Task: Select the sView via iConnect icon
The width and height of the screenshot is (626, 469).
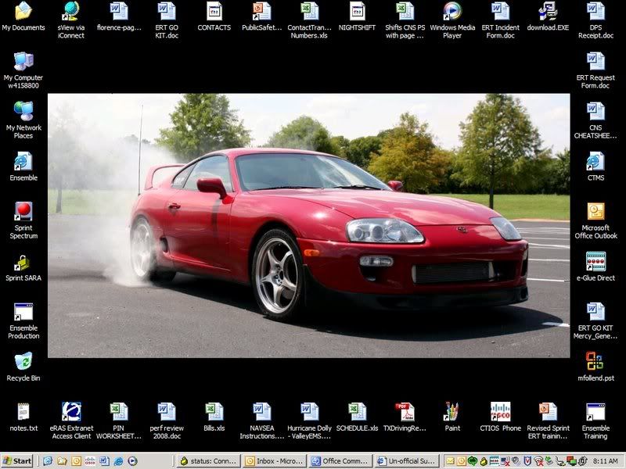Action: [71, 12]
